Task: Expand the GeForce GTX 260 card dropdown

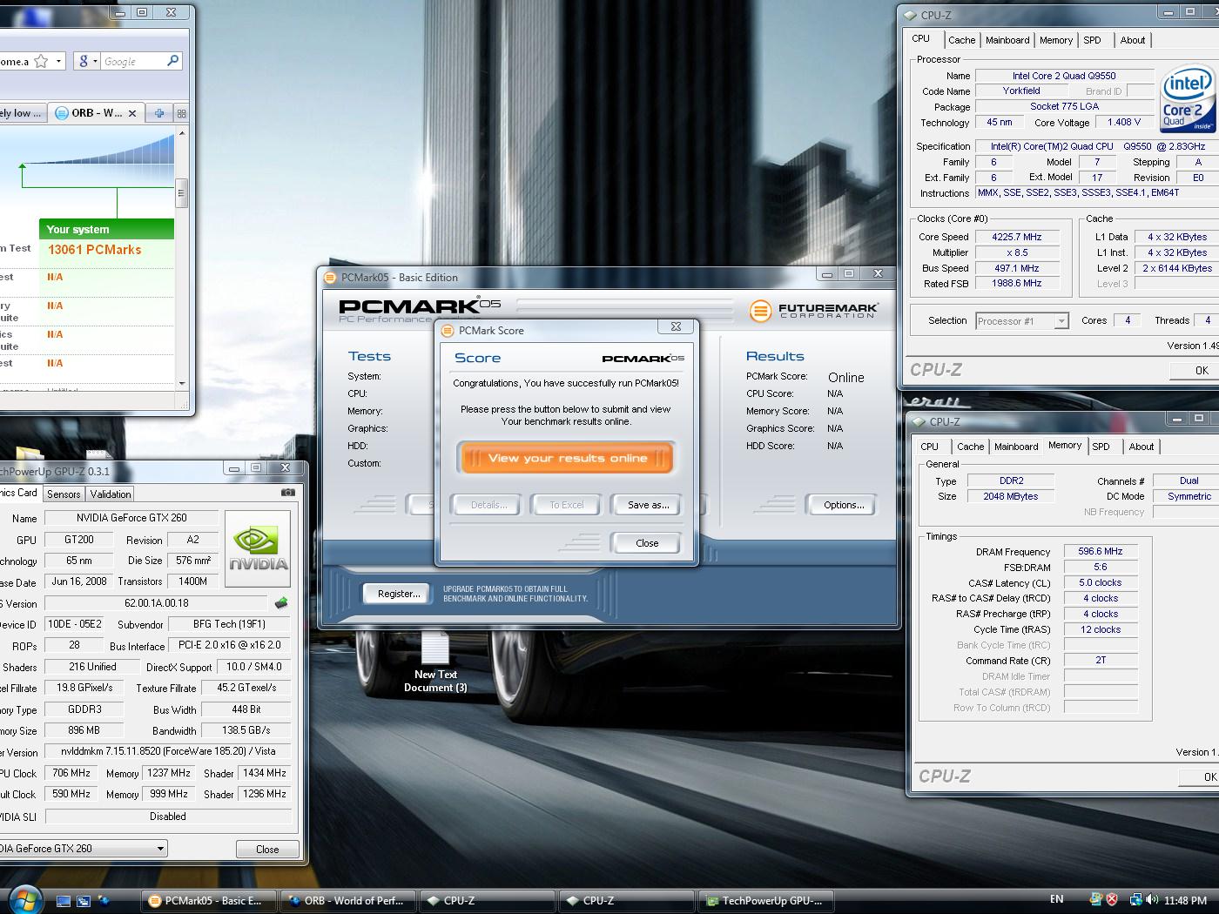Action: point(160,849)
